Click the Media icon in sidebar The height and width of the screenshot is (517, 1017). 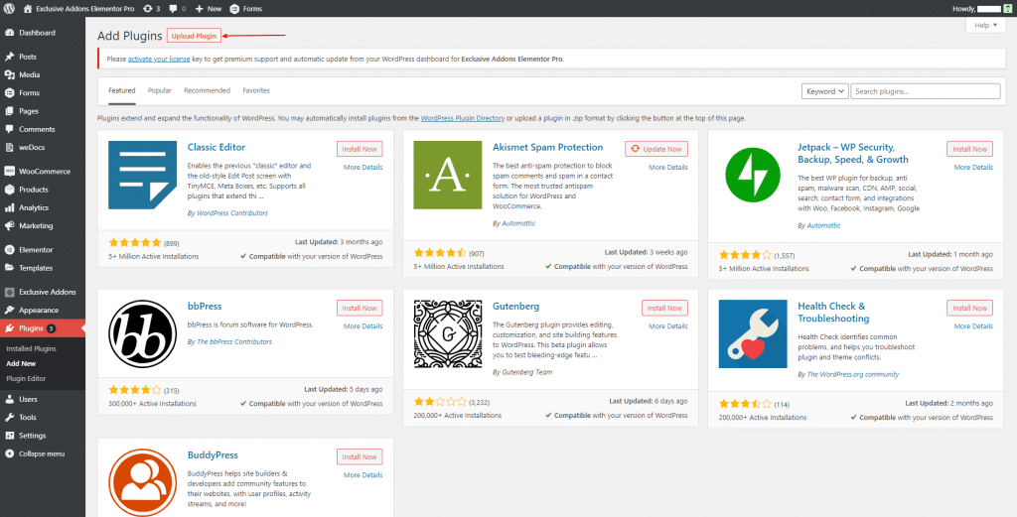(x=9, y=75)
